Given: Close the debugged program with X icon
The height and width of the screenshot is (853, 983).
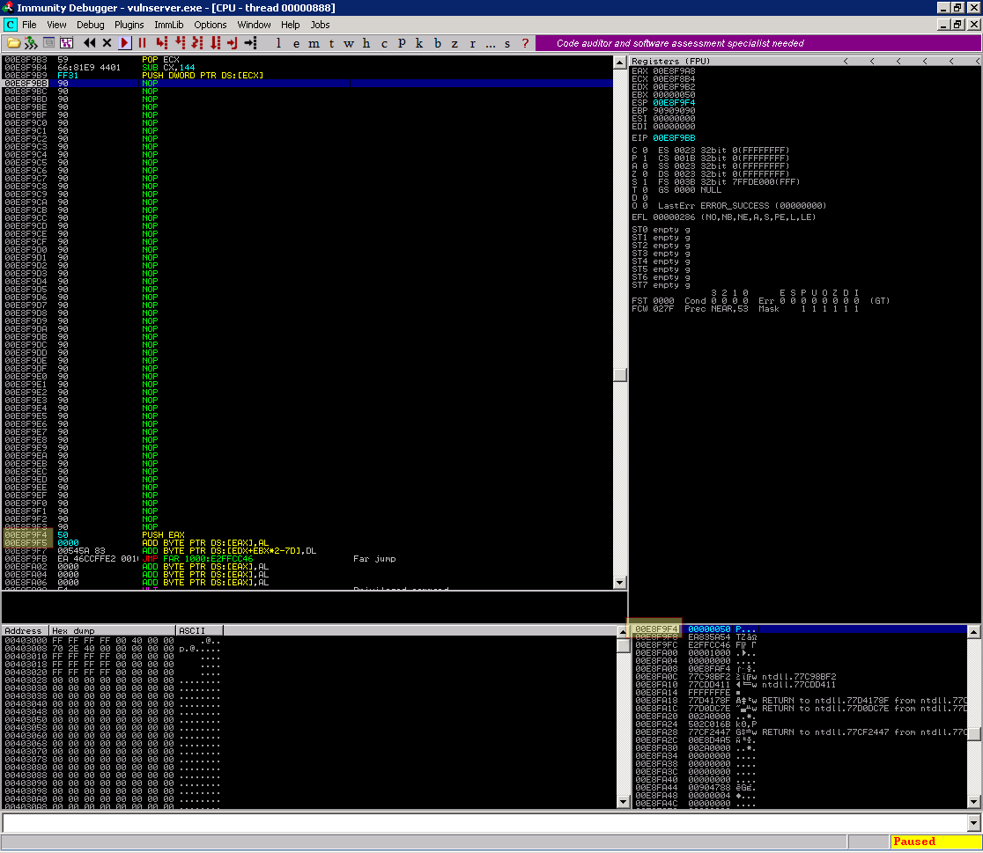Looking at the screenshot, I should pyautogui.click(x=107, y=43).
